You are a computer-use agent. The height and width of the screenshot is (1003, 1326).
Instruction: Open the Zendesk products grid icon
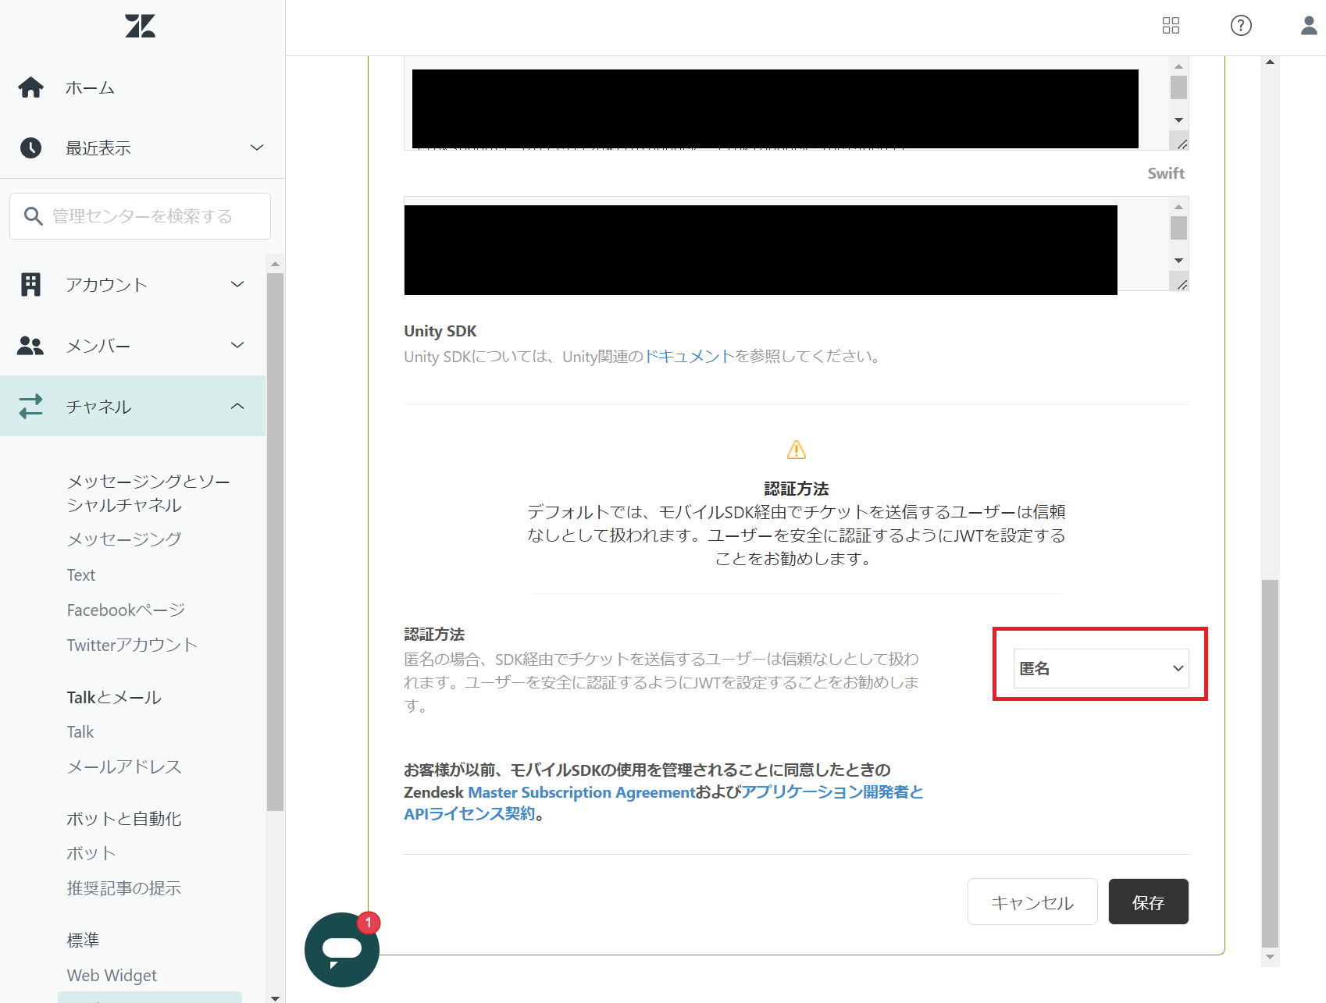(x=1171, y=26)
